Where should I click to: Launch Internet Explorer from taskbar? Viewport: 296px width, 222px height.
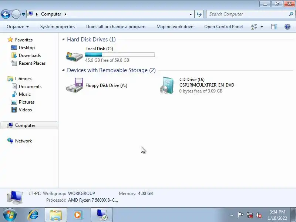click(x=33, y=215)
